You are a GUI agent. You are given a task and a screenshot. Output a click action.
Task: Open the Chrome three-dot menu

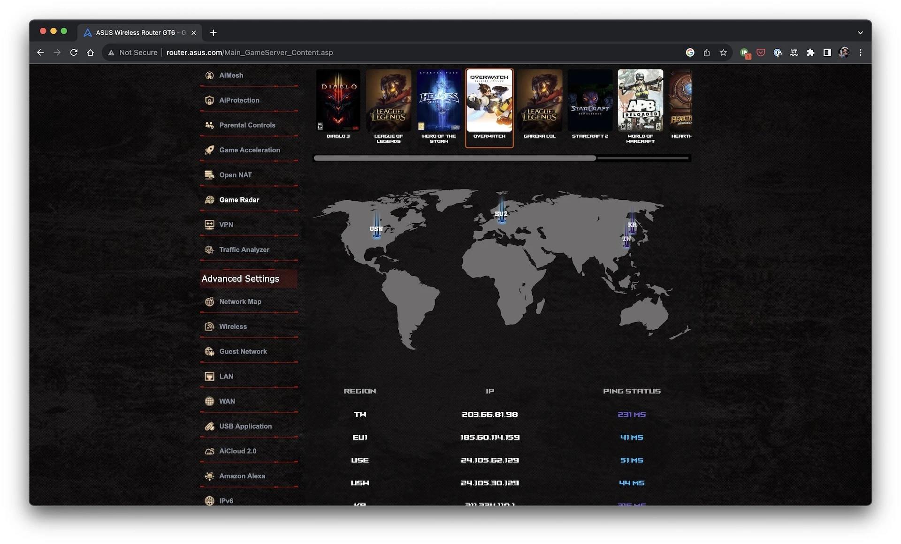tap(860, 53)
